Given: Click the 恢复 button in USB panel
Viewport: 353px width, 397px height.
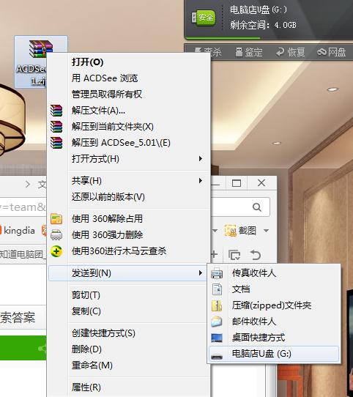Looking at the screenshot, I should [x=291, y=53].
